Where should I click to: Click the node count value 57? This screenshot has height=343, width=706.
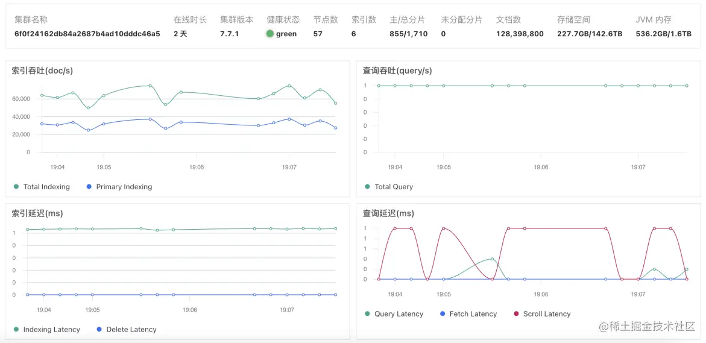tap(318, 34)
